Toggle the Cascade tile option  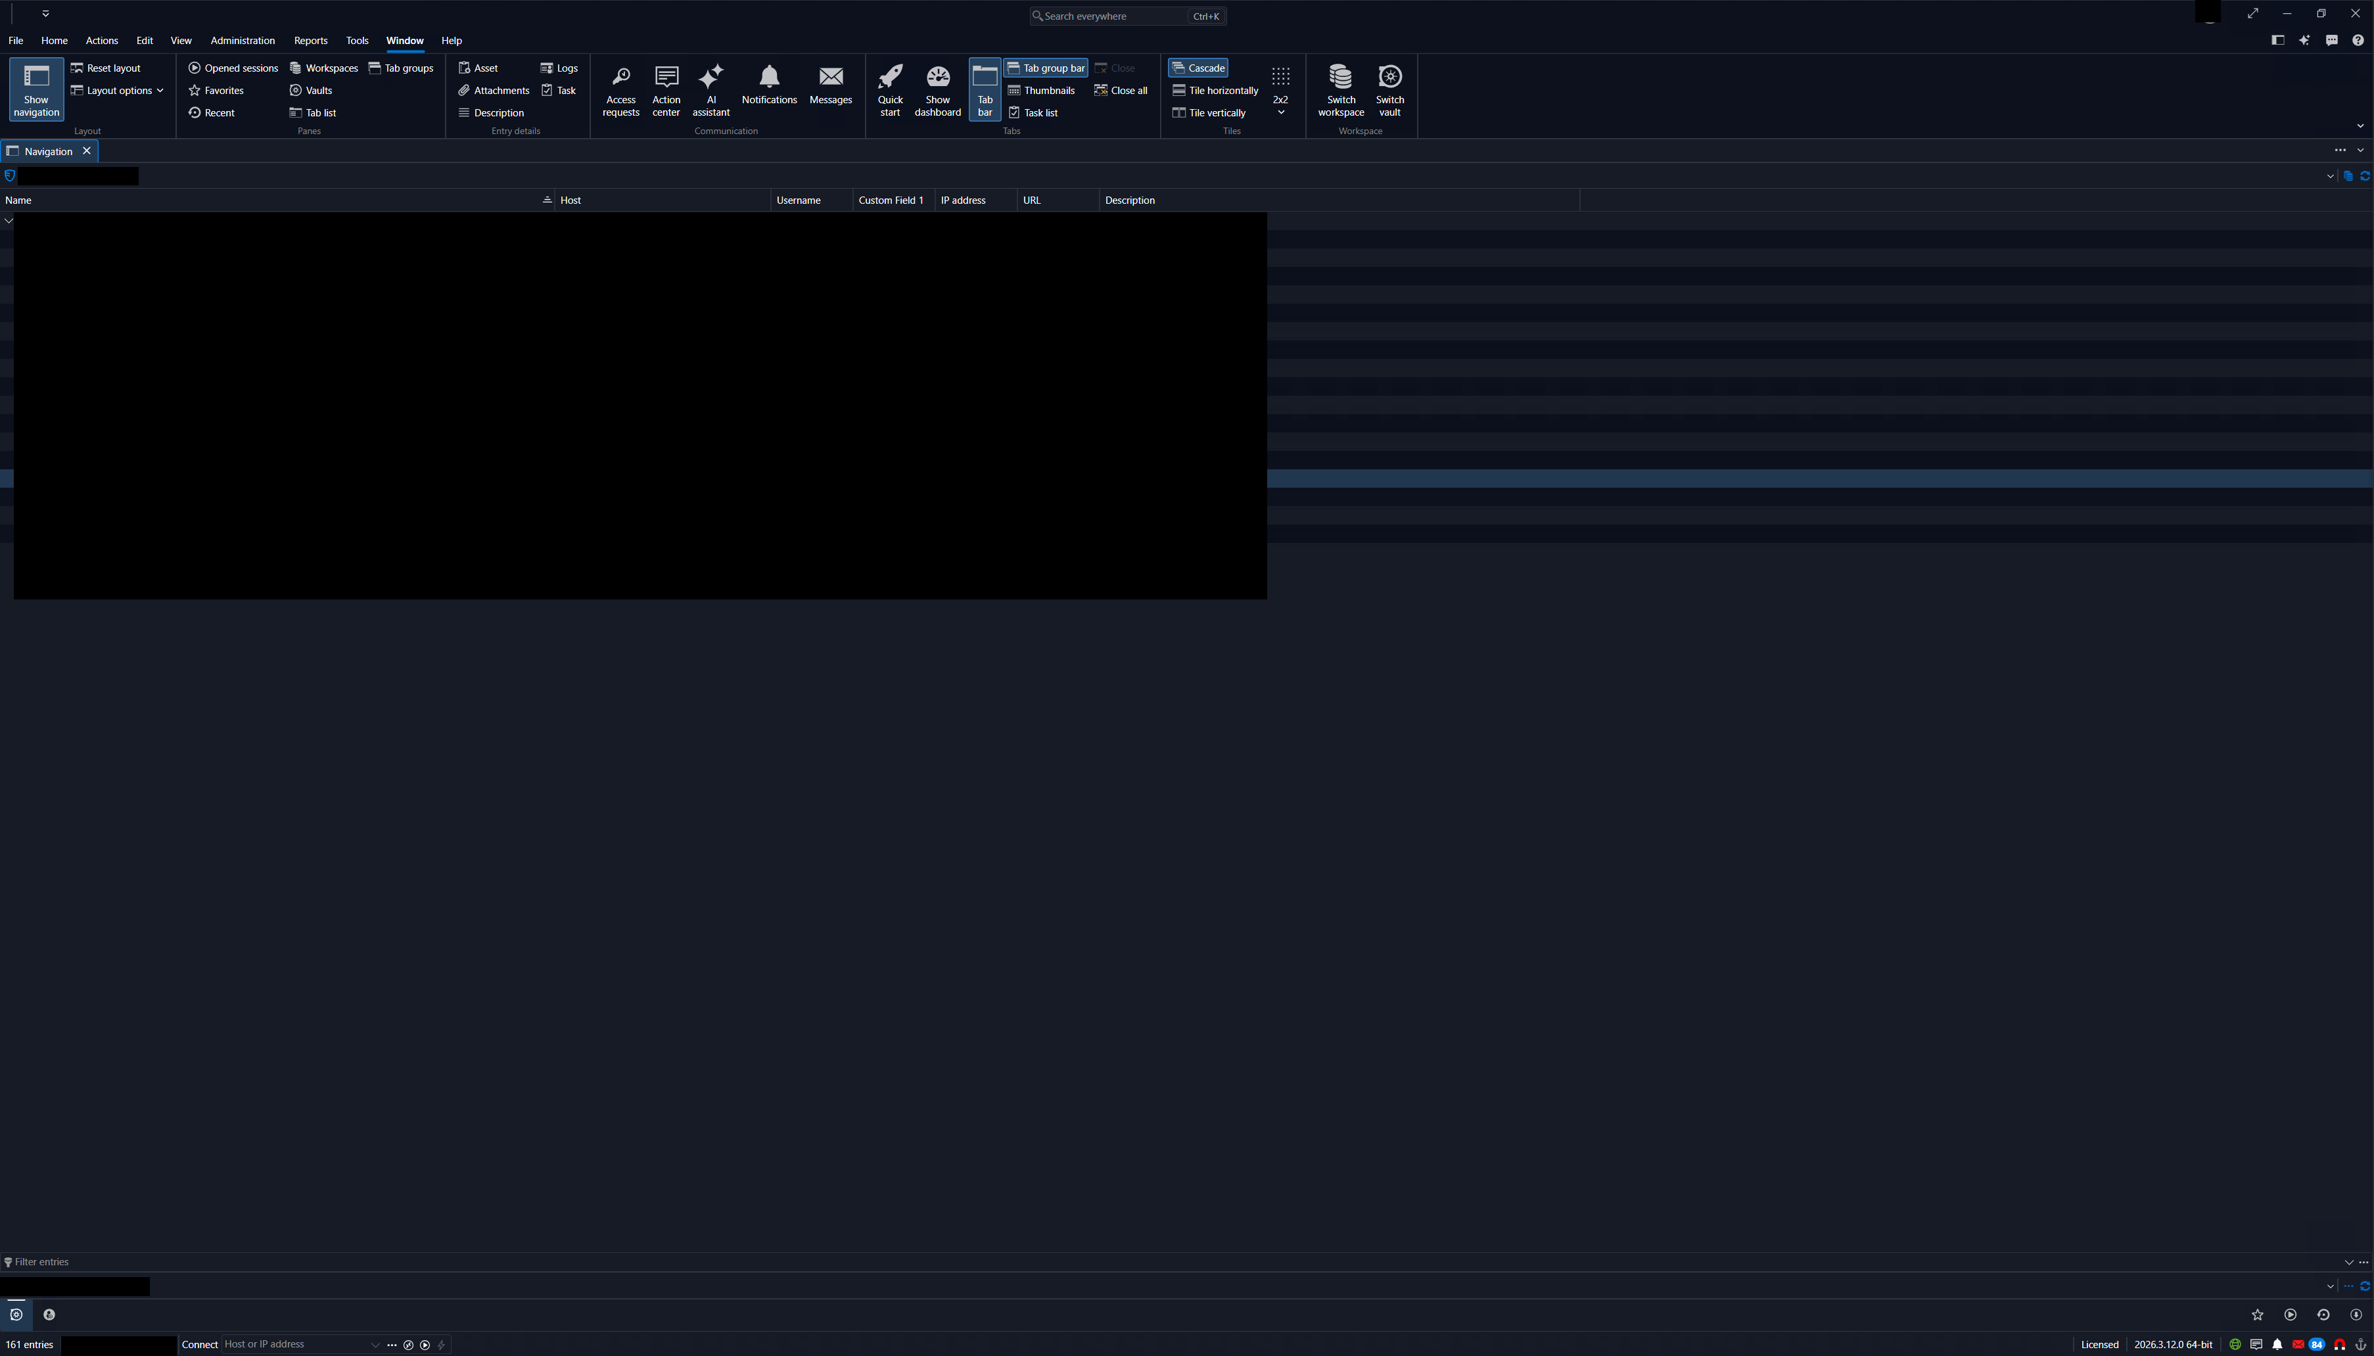click(x=1198, y=68)
